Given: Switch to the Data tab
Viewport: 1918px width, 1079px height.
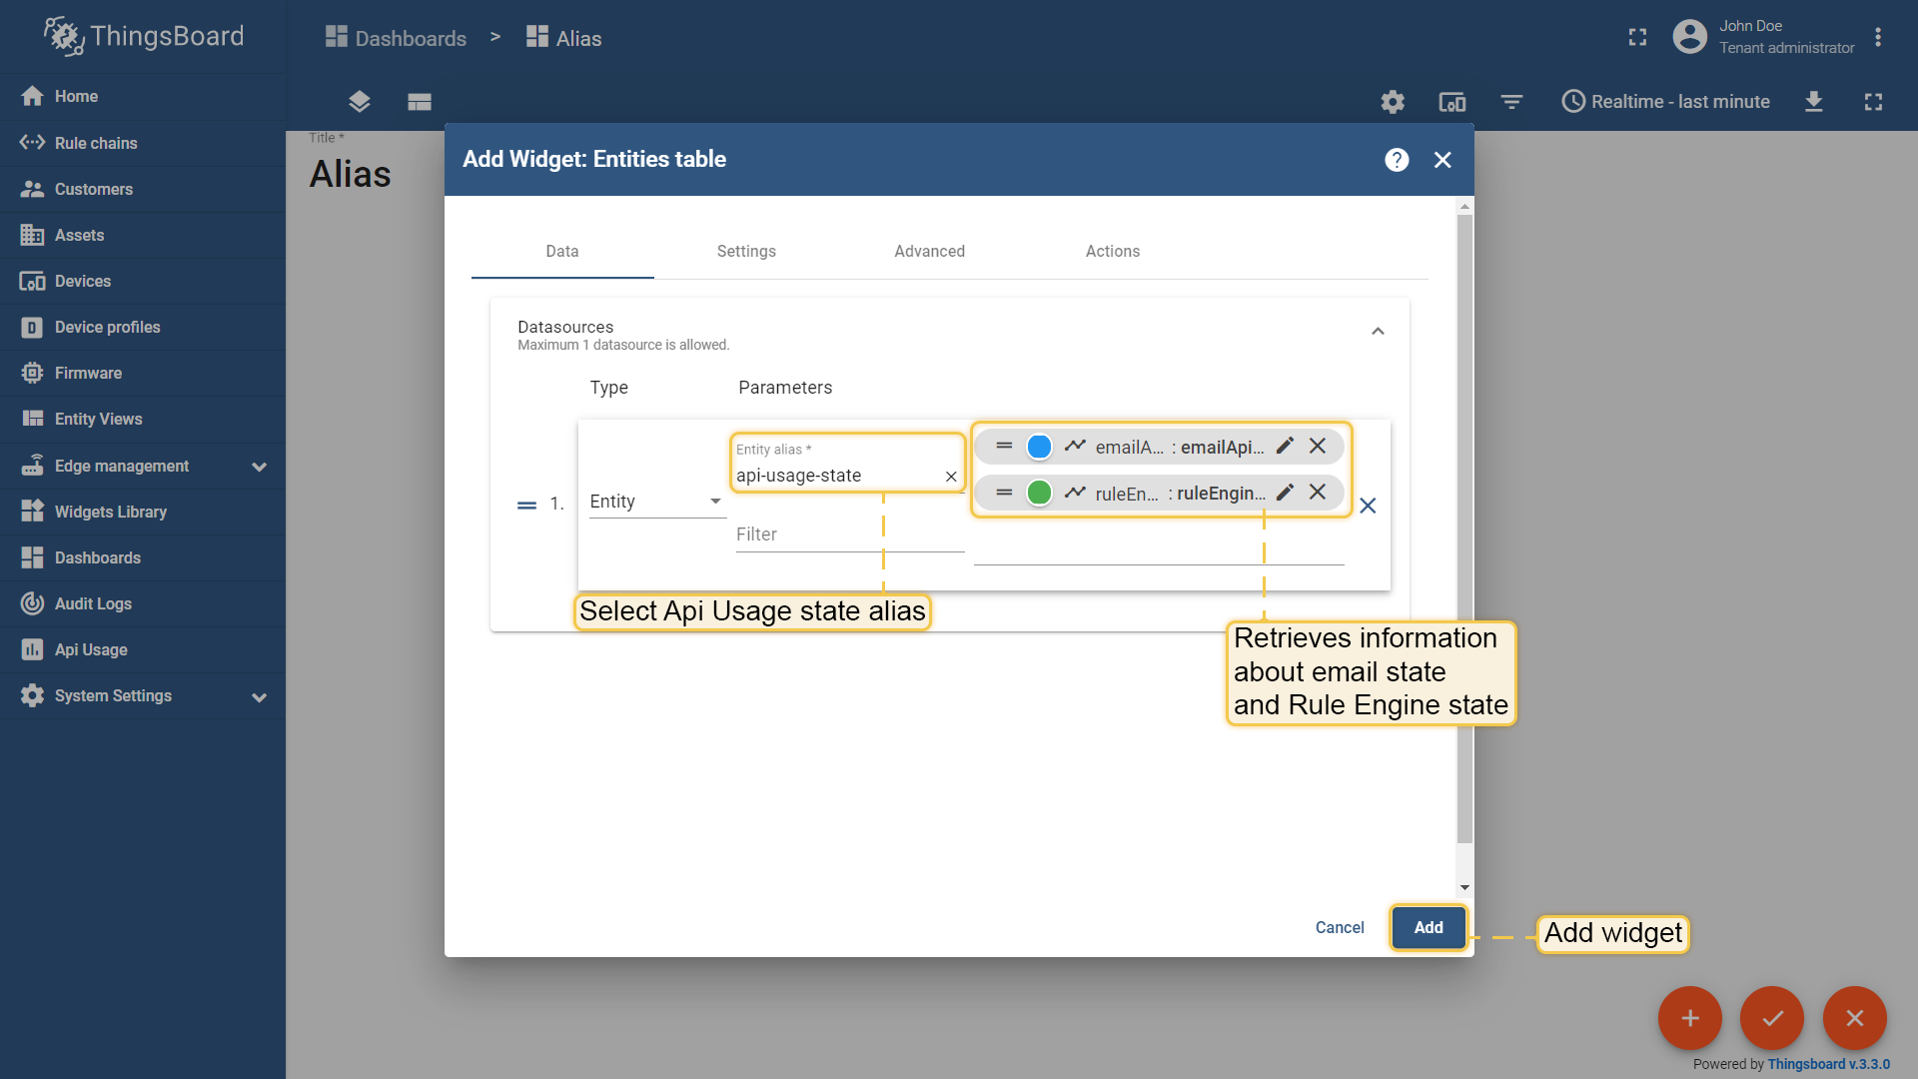Looking at the screenshot, I should [x=562, y=252].
